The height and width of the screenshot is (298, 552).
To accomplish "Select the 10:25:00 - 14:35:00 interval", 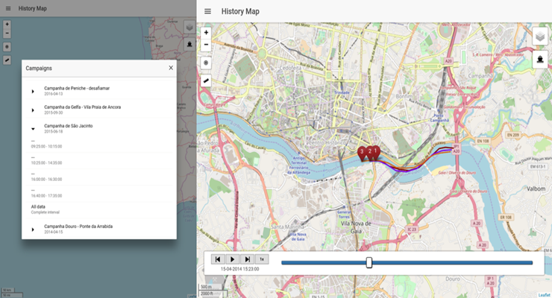I will 98,161.
